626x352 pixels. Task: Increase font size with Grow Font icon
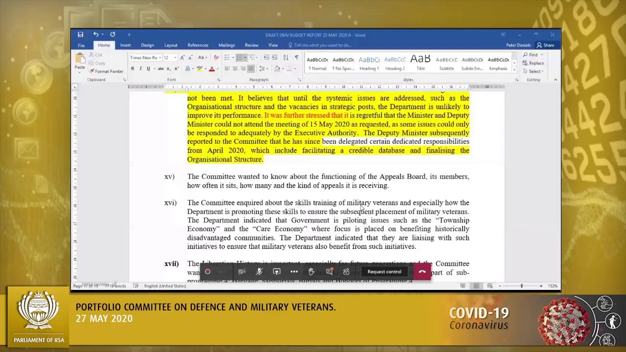pyautogui.click(x=182, y=58)
